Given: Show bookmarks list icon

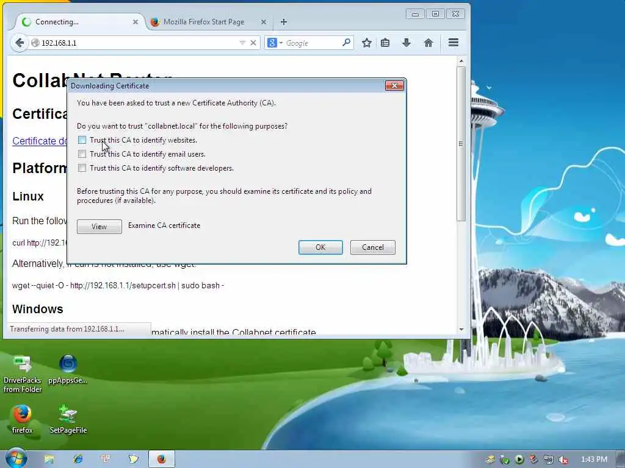Looking at the screenshot, I should pos(385,43).
